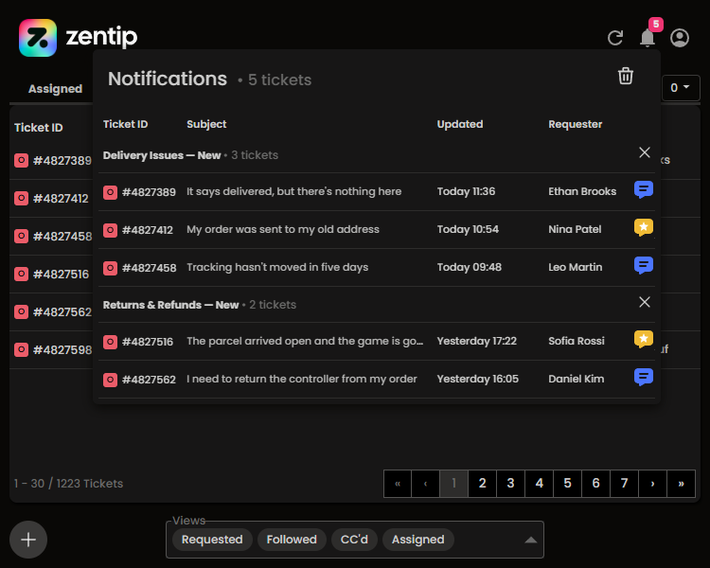Open ticket "I need to return the controller"
The image size is (710, 568).
coord(302,379)
